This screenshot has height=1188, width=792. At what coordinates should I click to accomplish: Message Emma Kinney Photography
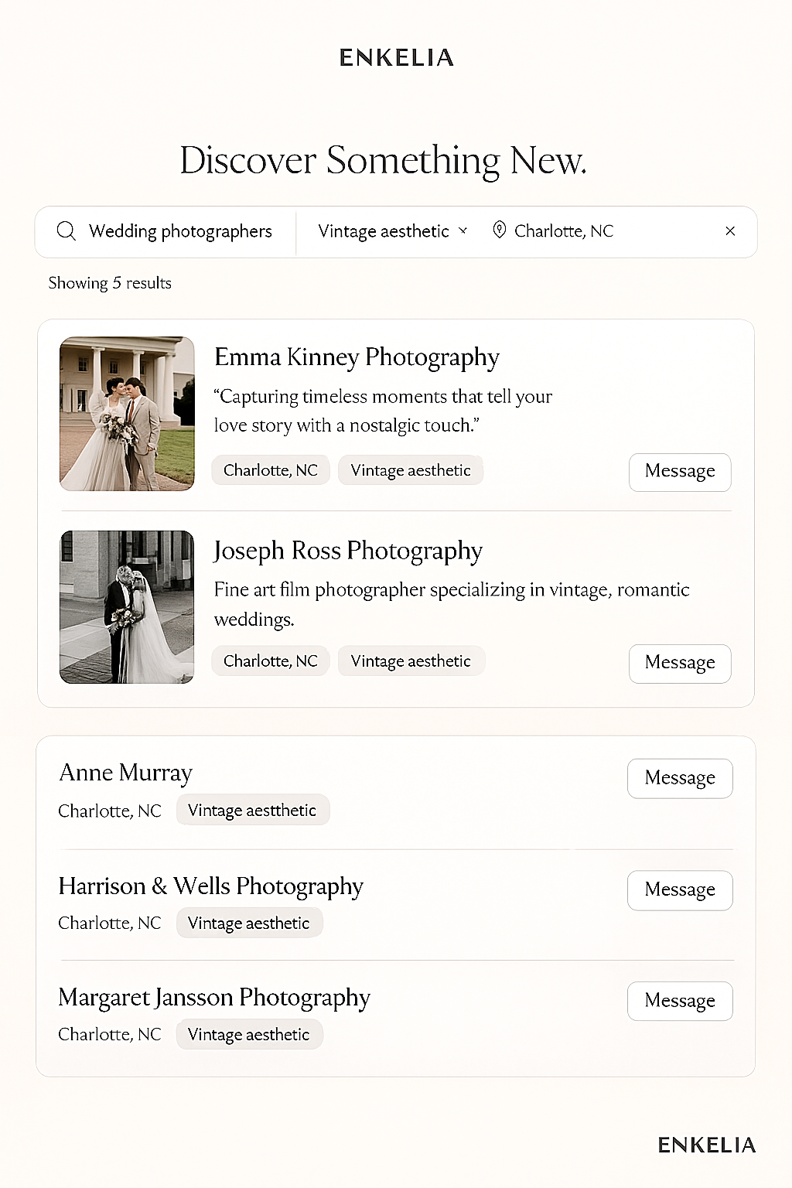pos(680,472)
